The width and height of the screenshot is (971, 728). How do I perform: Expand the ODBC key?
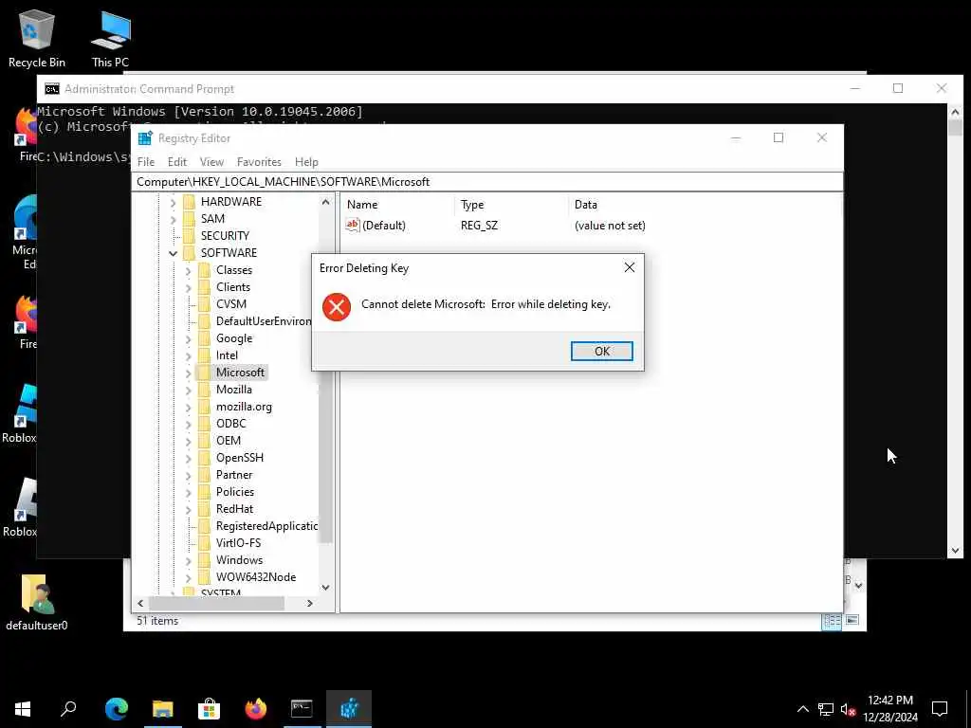pyautogui.click(x=189, y=424)
